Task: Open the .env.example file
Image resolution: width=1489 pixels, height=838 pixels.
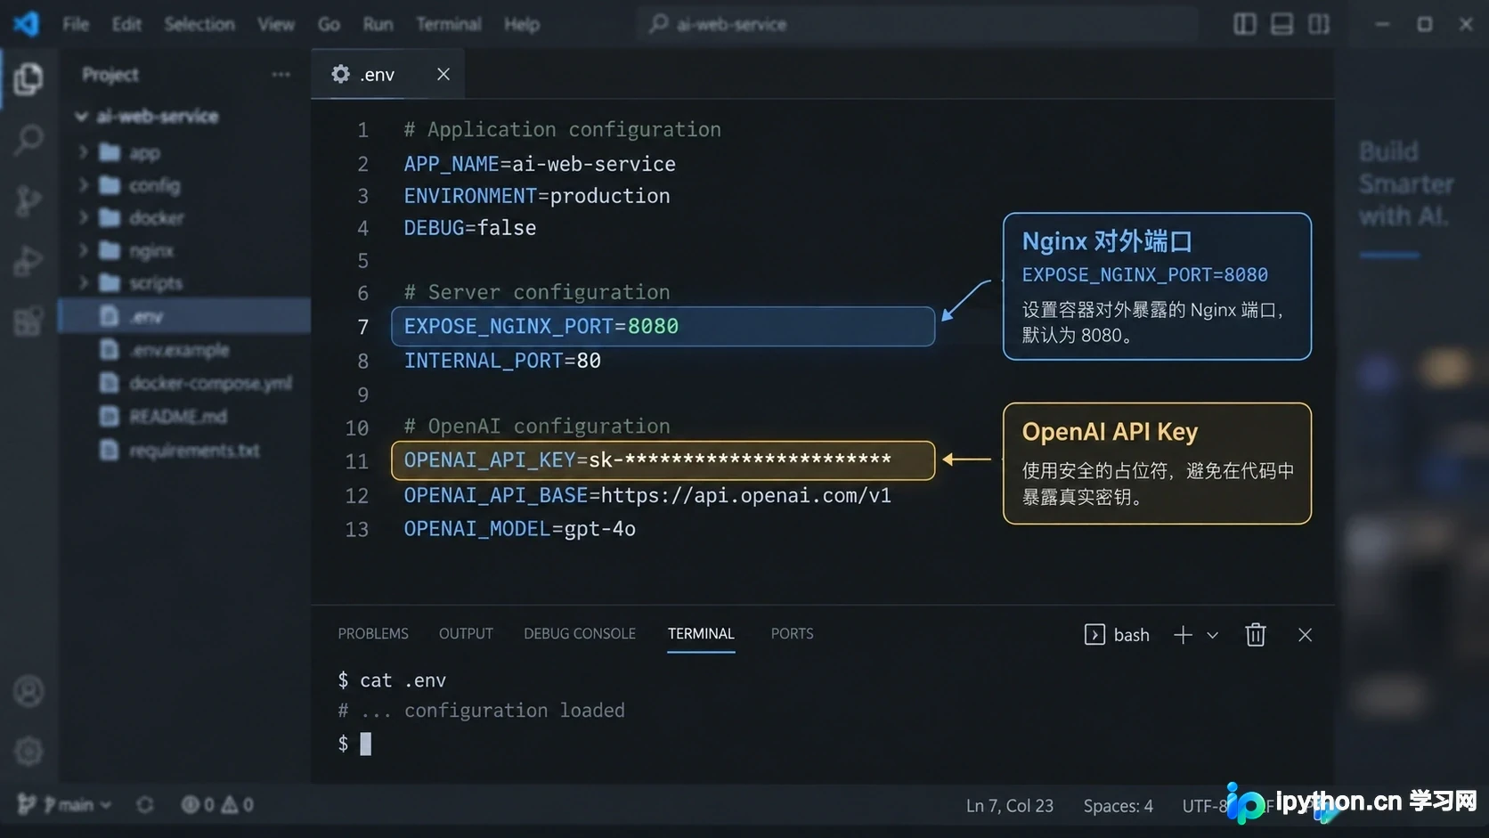Action: [x=184, y=350]
